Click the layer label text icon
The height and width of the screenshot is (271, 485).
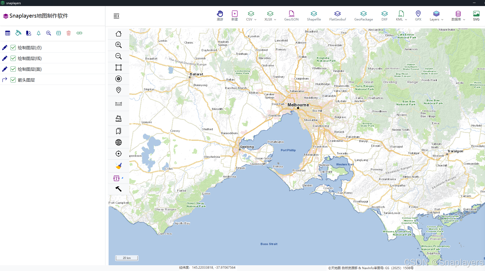click(59, 33)
